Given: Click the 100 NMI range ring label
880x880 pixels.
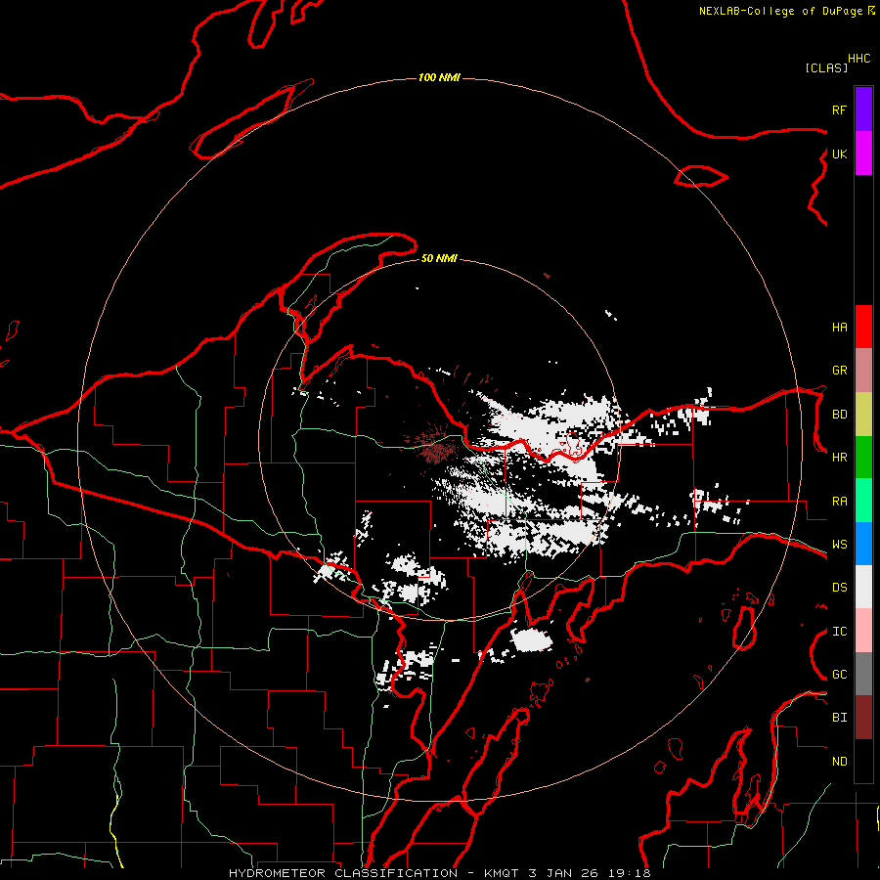Looking at the screenshot, I should tap(439, 77).
